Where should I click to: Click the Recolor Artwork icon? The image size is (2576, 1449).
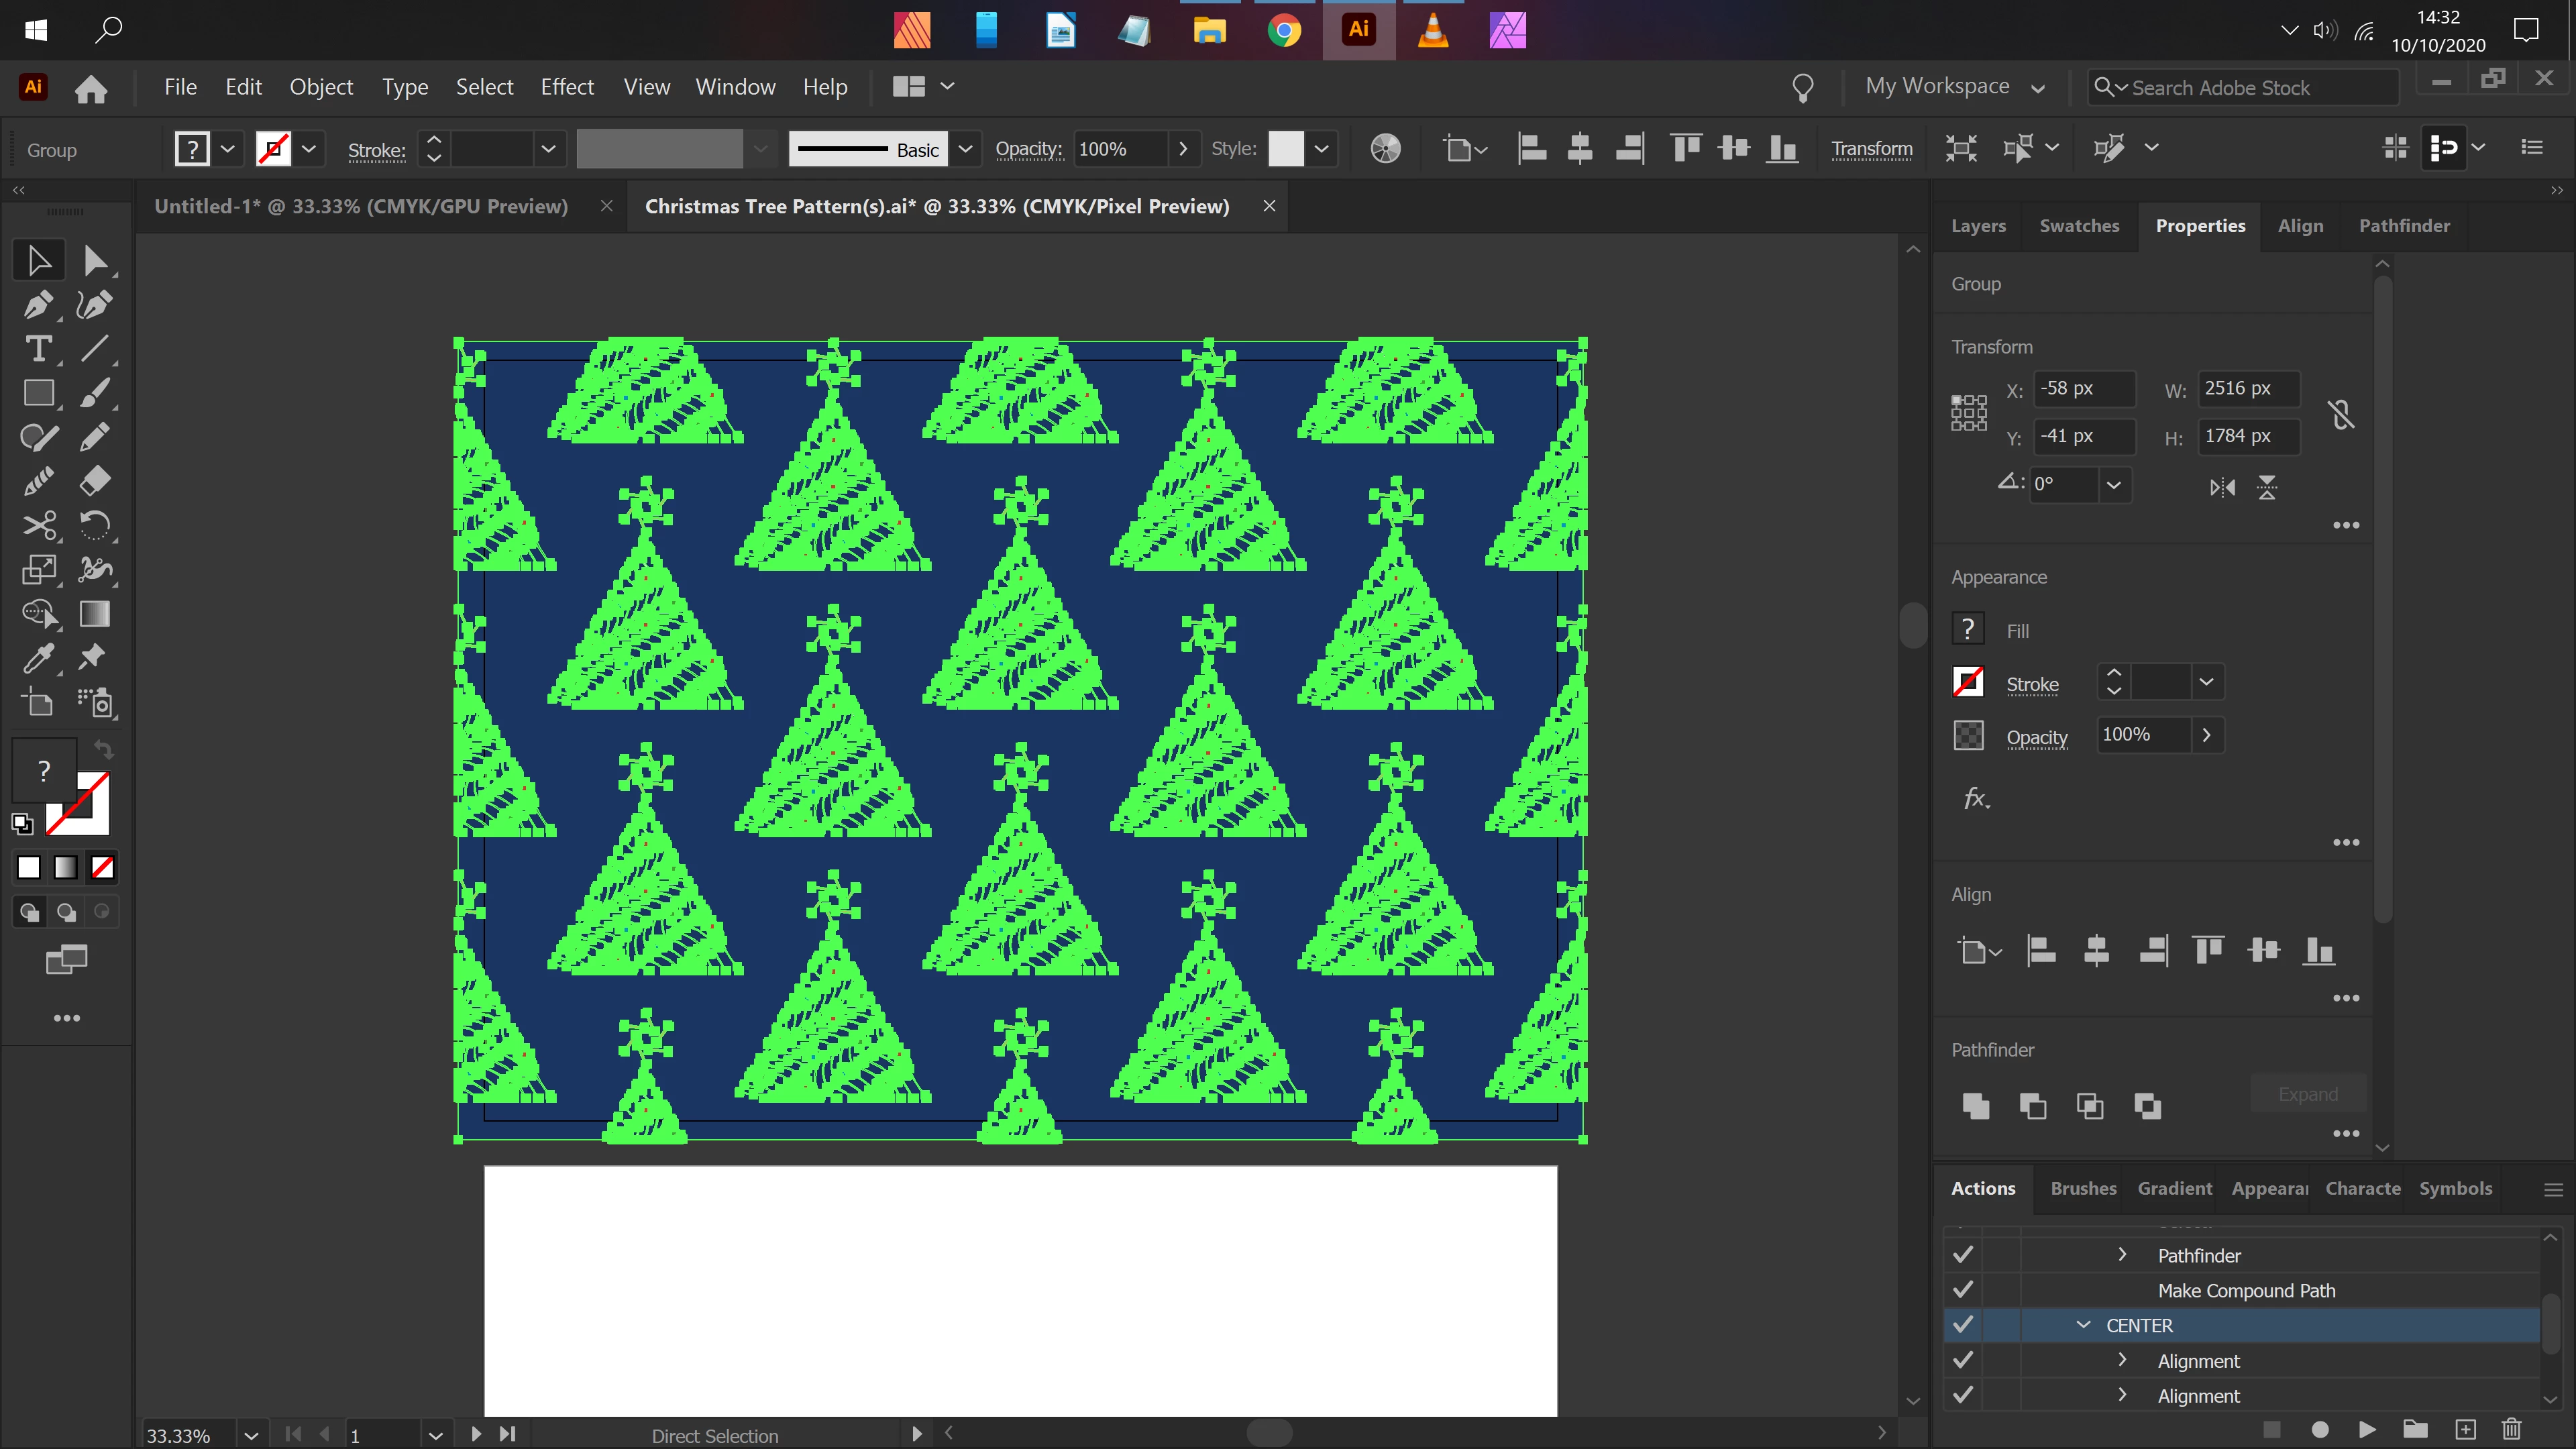click(1385, 149)
